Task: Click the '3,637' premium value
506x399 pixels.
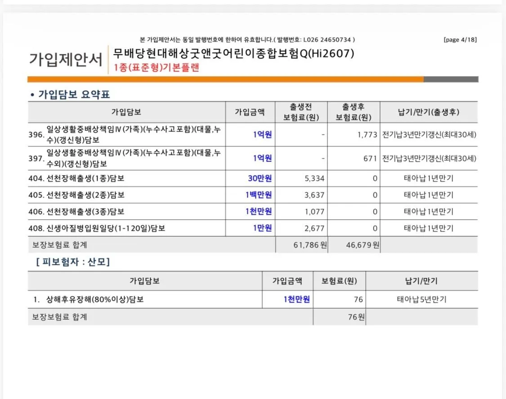Action: point(314,195)
